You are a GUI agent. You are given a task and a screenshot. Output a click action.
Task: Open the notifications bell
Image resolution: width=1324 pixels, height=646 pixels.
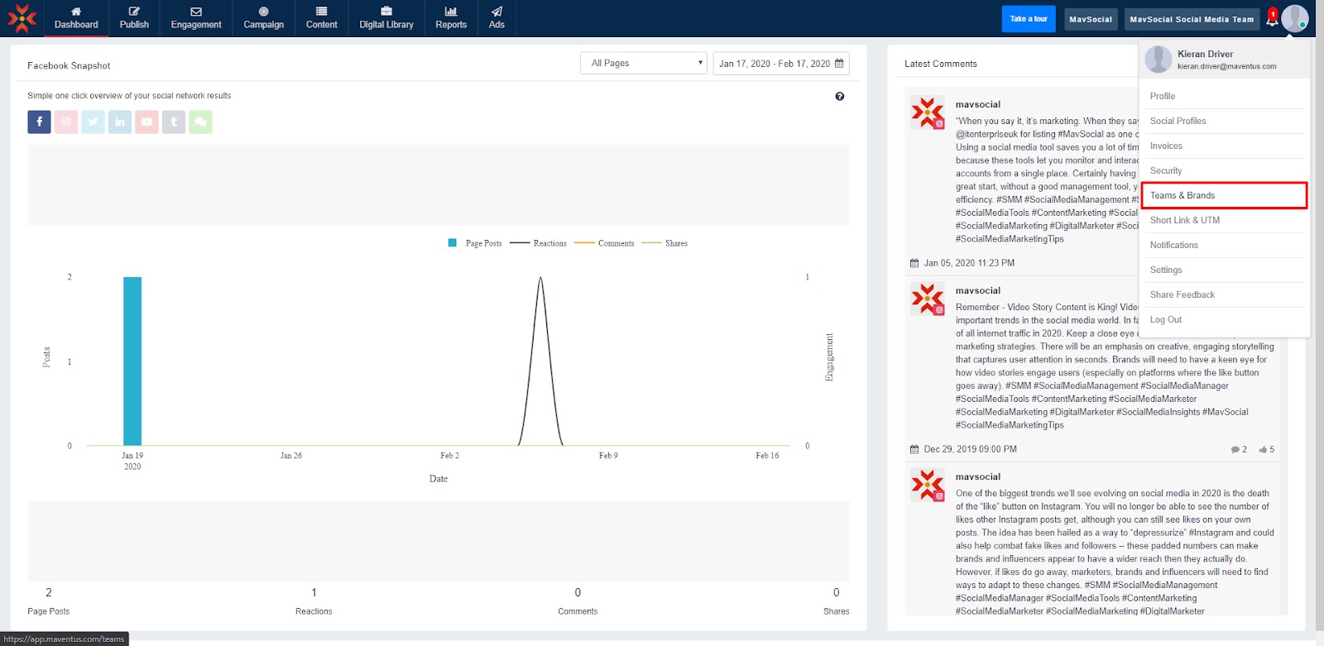1272,19
